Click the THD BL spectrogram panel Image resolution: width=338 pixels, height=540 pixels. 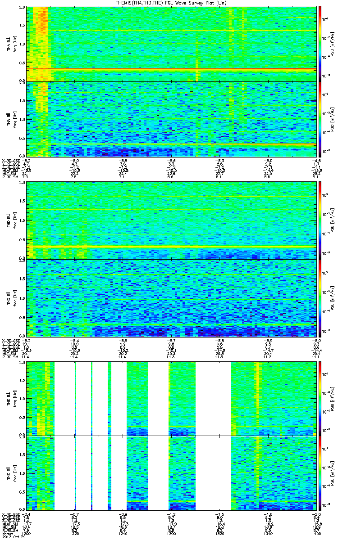click(x=172, y=220)
